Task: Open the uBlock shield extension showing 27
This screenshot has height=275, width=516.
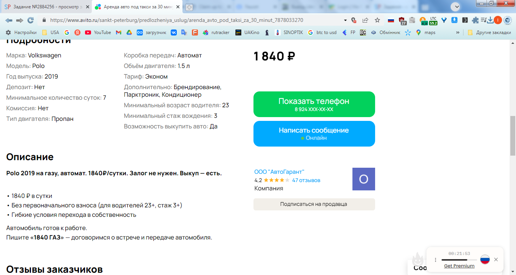Action: 402,21
